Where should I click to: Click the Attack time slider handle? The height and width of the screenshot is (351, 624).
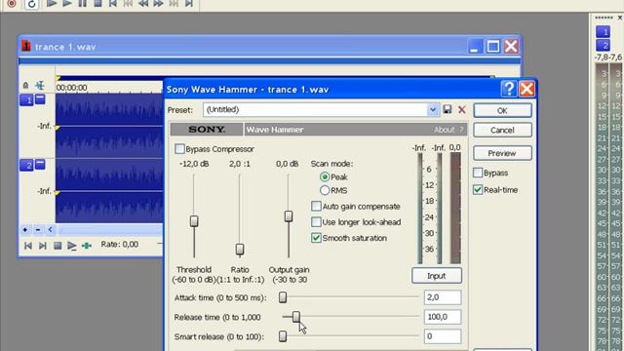coord(283,297)
